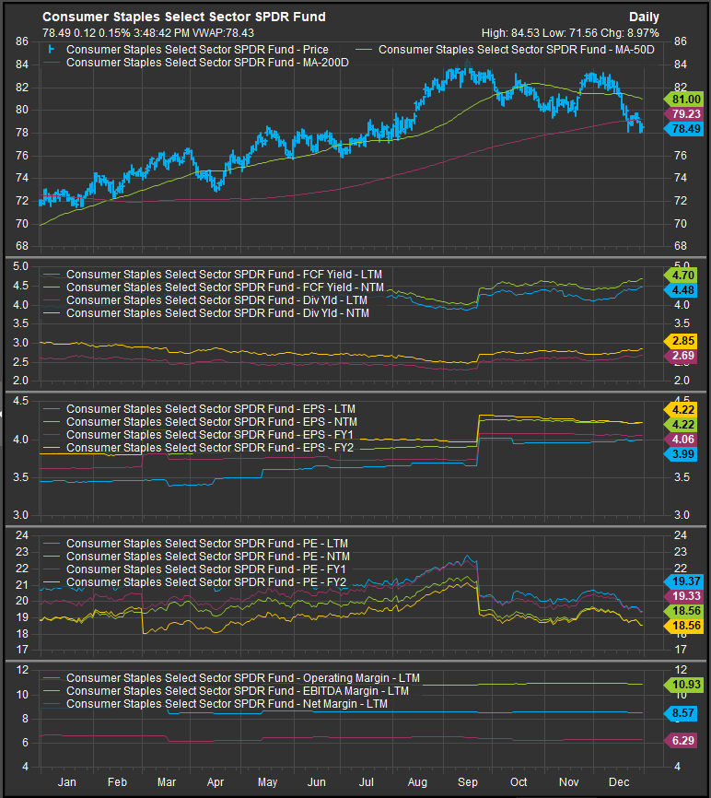Viewport: 711px width, 798px height.
Task: Select the FCF Yield - LTM legend entry
Action: [x=213, y=275]
